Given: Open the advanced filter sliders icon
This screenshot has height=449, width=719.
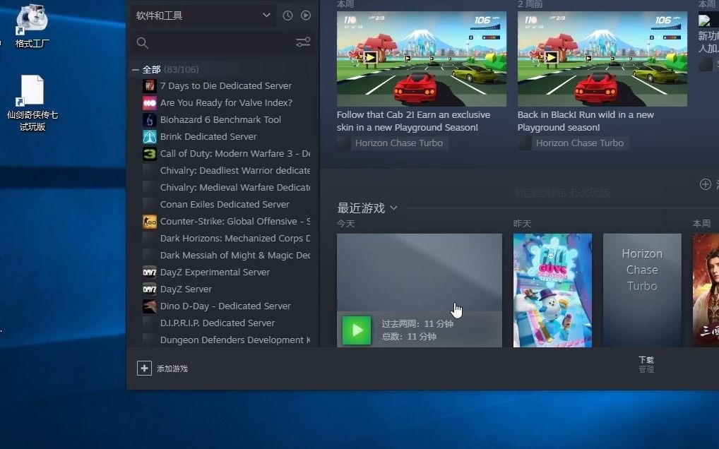Looking at the screenshot, I should 303,42.
